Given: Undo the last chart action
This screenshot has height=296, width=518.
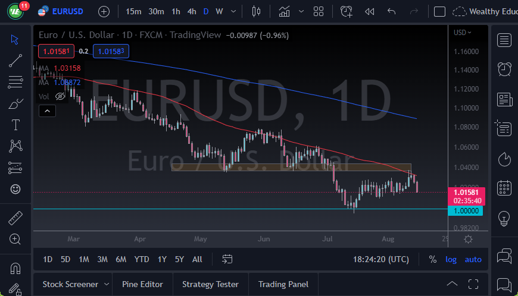Looking at the screenshot, I should [x=391, y=12].
